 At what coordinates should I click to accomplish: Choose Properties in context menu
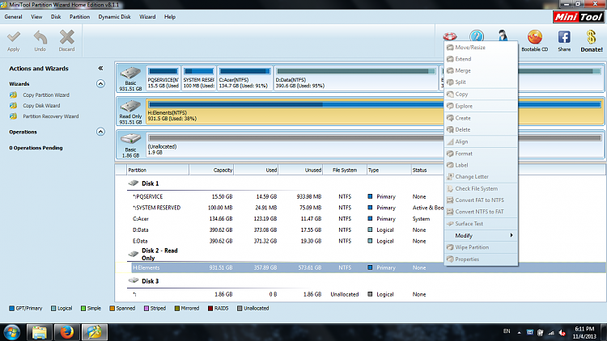pyautogui.click(x=481, y=259)
